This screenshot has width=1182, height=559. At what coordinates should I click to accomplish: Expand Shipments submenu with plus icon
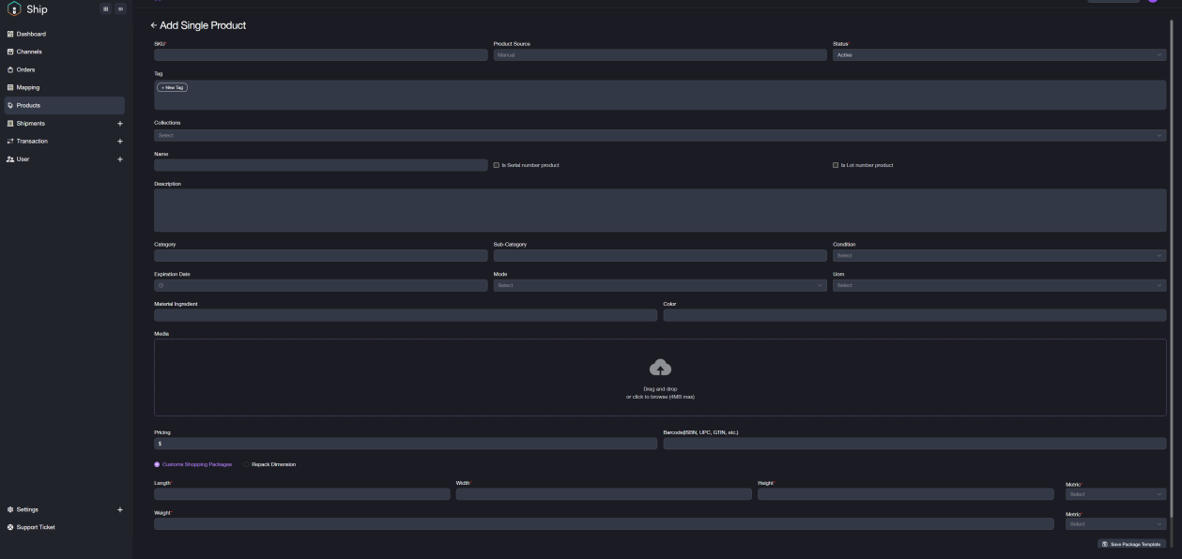(x=119, y=124)
